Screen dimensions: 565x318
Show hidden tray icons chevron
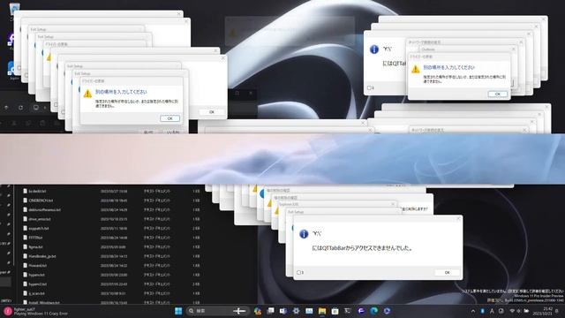473,311
